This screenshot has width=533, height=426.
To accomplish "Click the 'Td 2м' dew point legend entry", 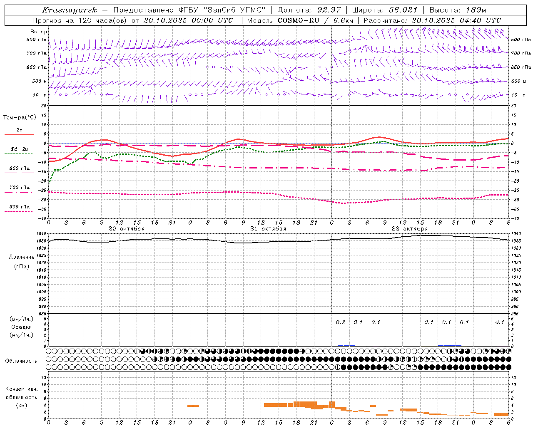I will coord(20,149).
